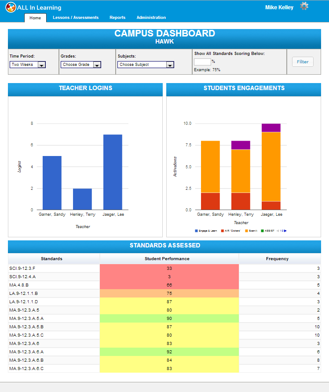Viewport: 329px width, 392px height.
Task: Click Jaeger, Lee's logins bar
Action: coord(113,172)
